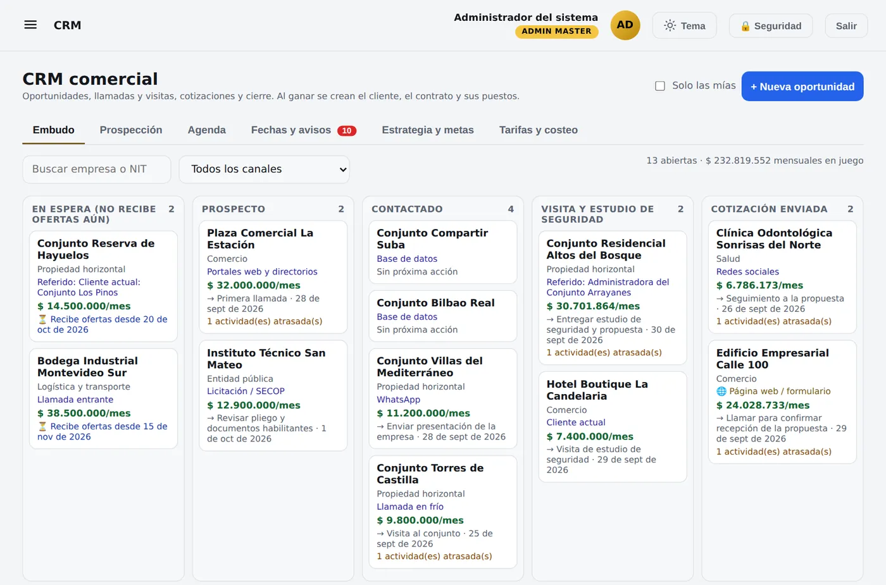The image size is (886, 585).
Task: Click the Nueva oportunidad button
Action: pos(802,87)
